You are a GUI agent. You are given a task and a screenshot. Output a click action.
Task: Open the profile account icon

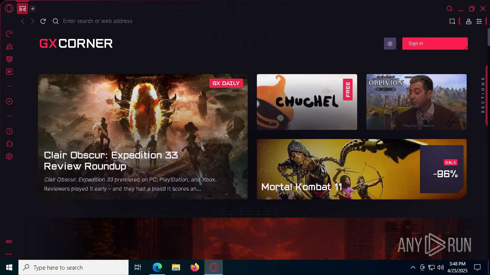click(x=469, y=21)
